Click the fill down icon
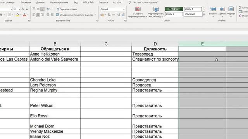 (240, 12)
